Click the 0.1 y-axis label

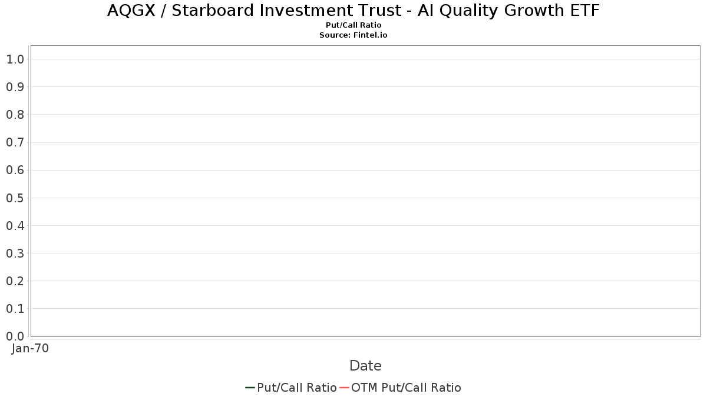pyautogui.click(x=15, y=309)
